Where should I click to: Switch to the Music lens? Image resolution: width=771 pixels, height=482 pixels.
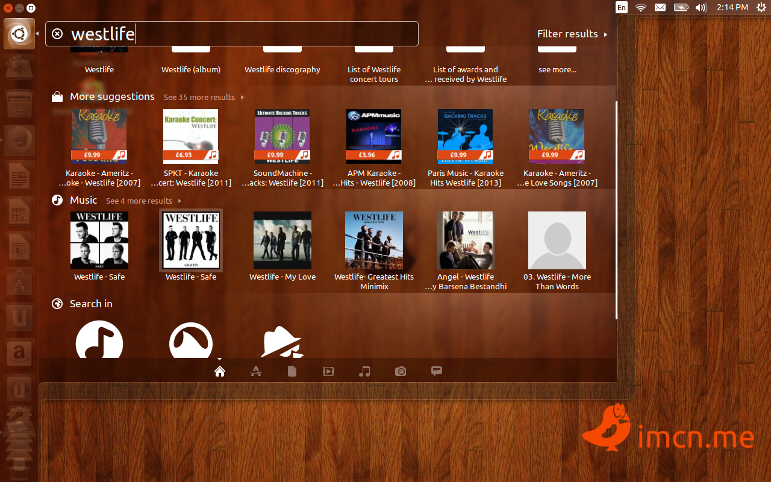(x=364, y=371)
